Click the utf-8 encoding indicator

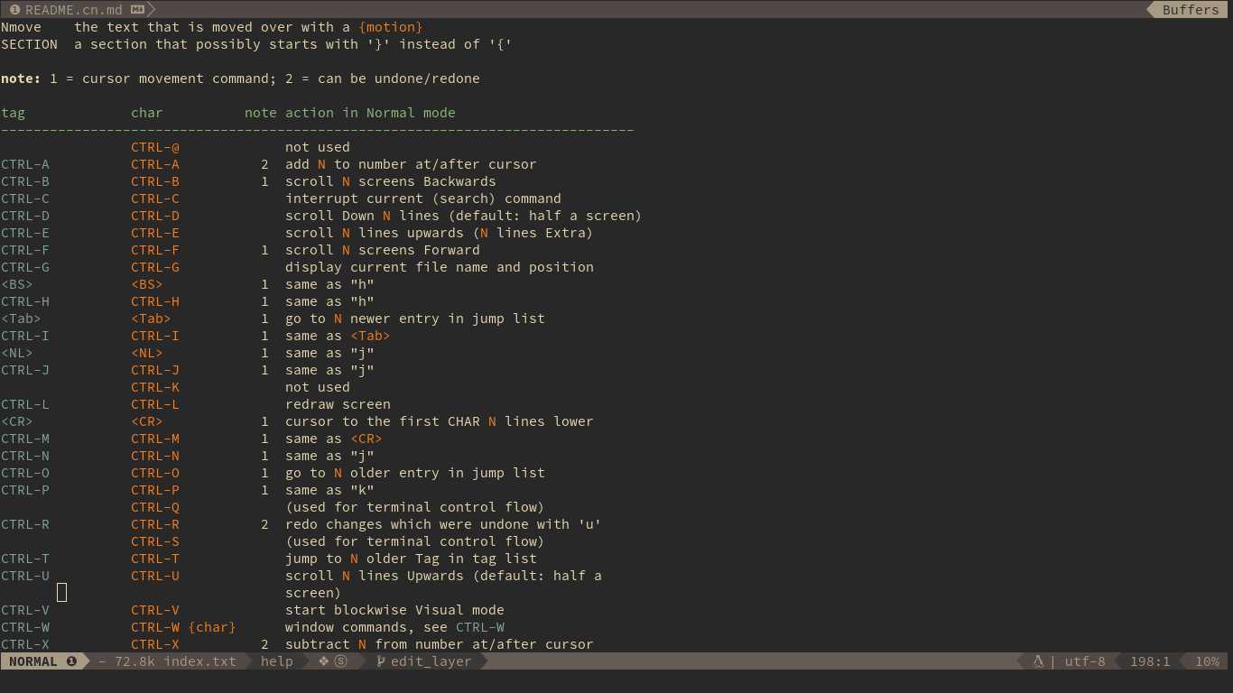[1085, 661]
